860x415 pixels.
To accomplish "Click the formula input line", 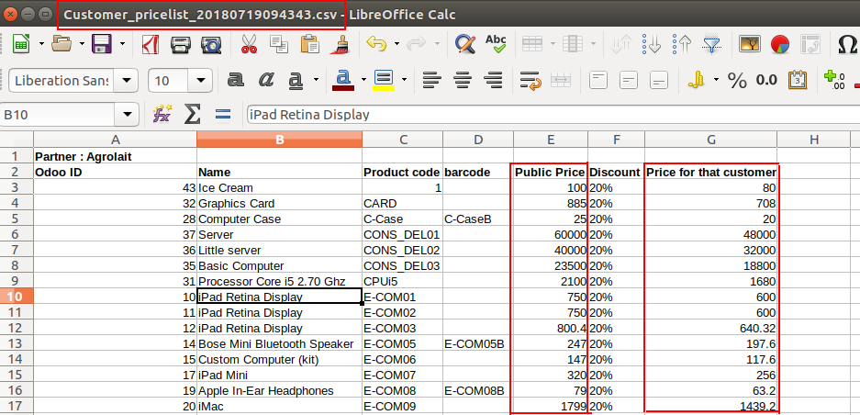I will pos(551,115).
